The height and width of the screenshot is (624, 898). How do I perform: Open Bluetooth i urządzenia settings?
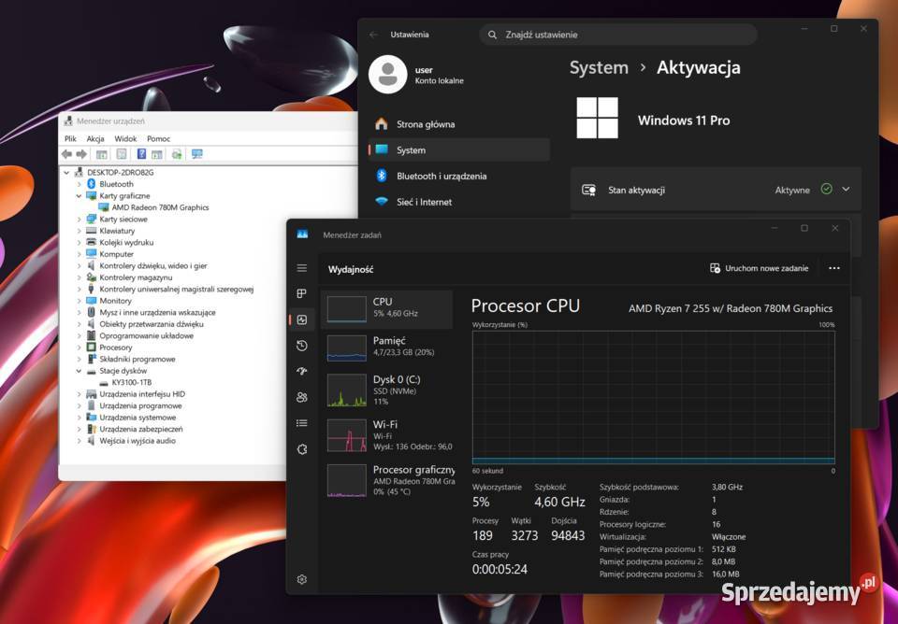pyautogui.click(x=458, y=176)
